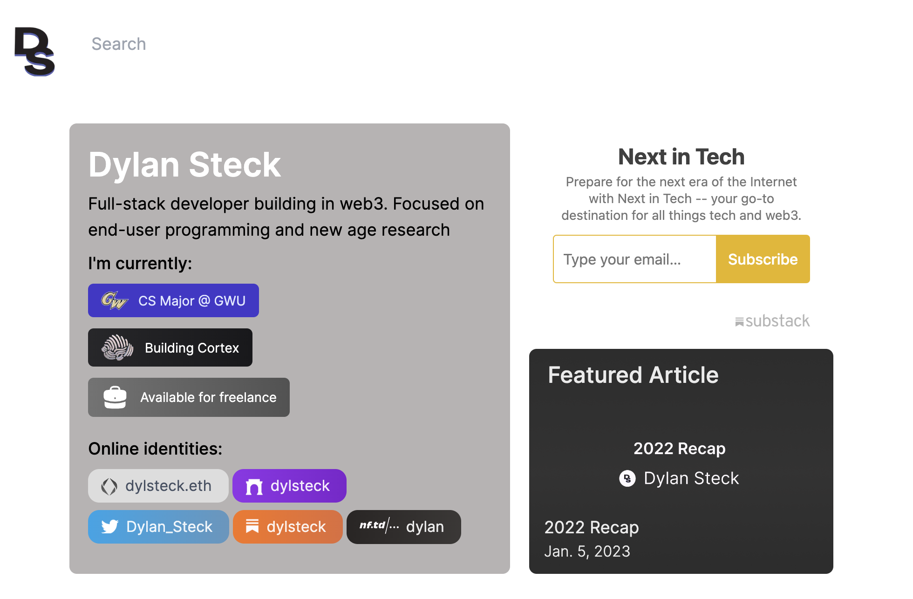Click the DS logo in header

(x=34, y=51)
